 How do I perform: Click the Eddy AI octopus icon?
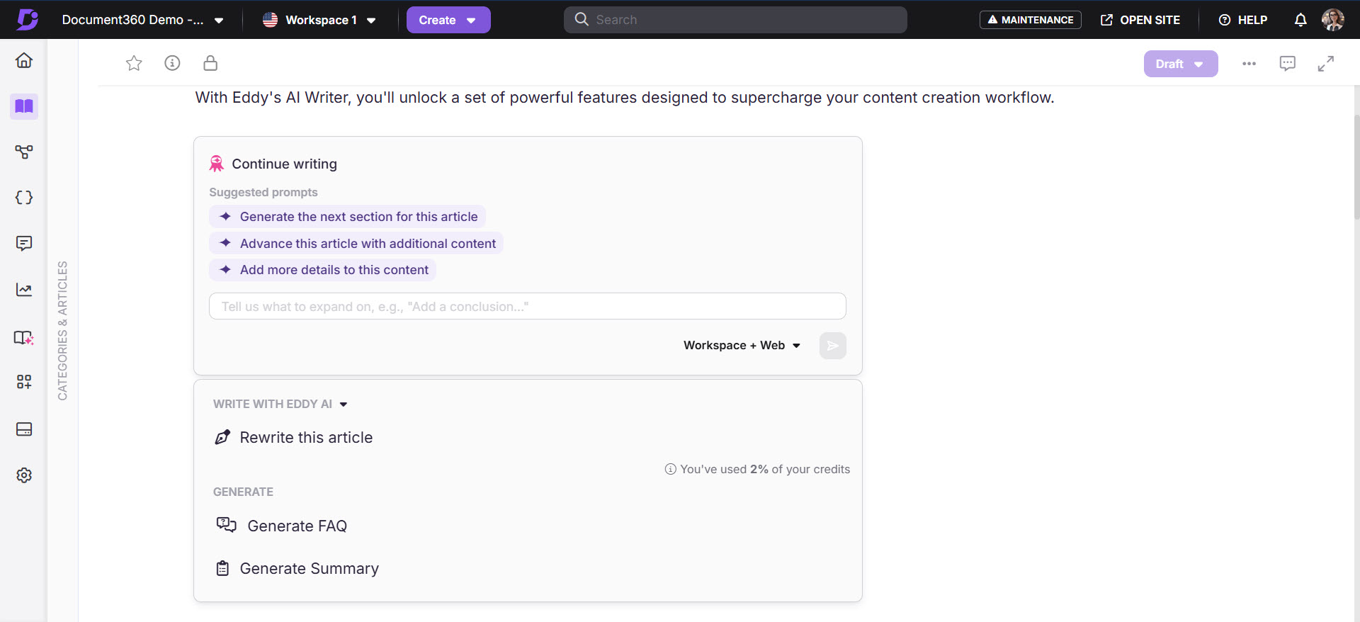(217, 164)
